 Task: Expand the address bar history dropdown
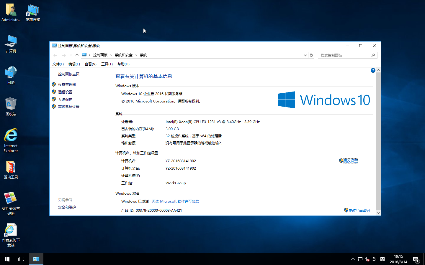tap(305, 55)
